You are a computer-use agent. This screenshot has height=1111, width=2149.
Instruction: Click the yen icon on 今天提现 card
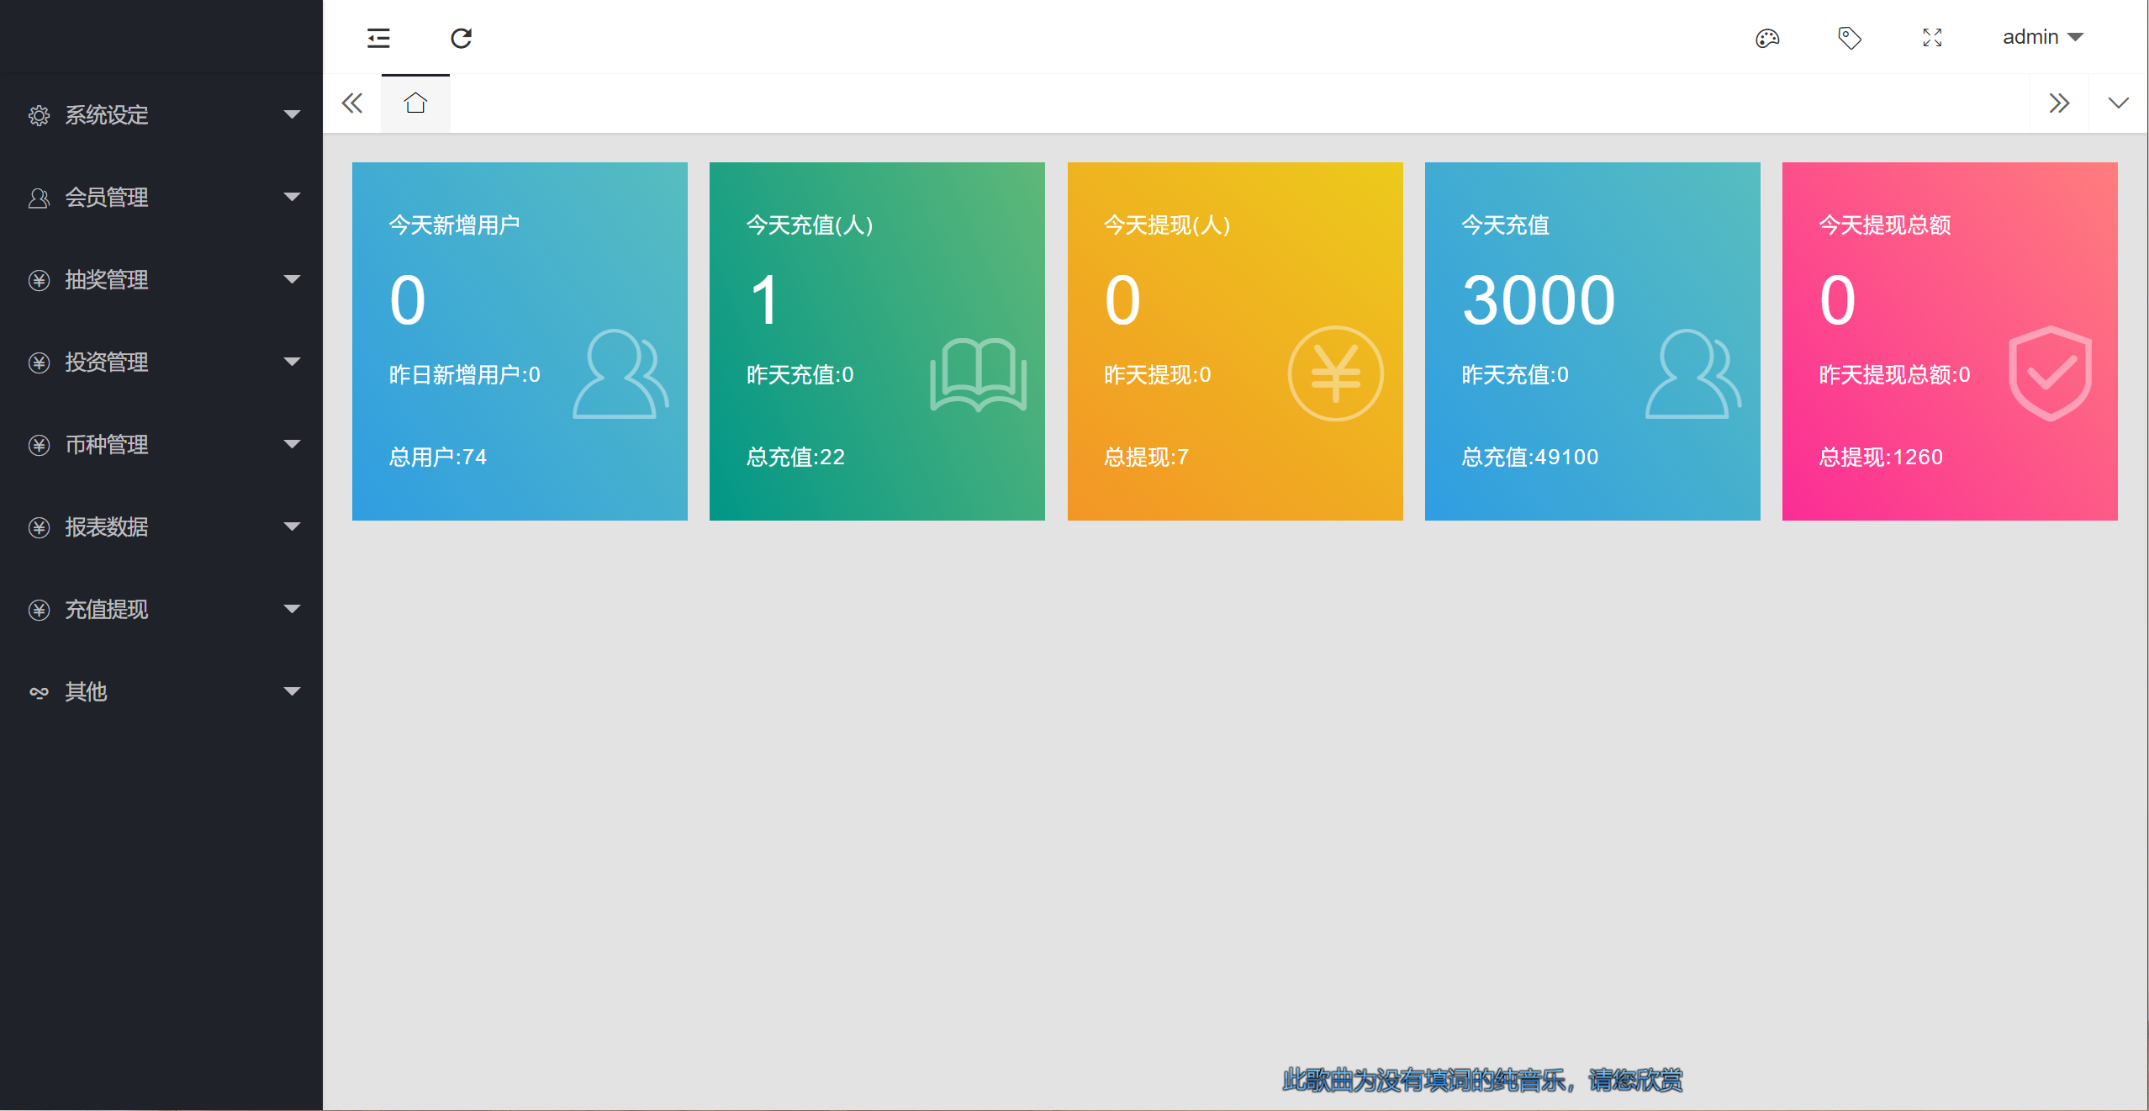(1335, 373)
